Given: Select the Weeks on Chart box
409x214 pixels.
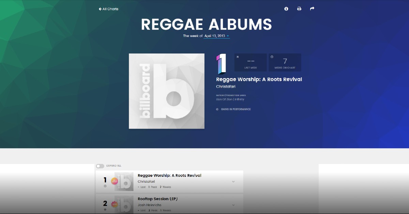Looking at the screenshot, I should point(285,62).
